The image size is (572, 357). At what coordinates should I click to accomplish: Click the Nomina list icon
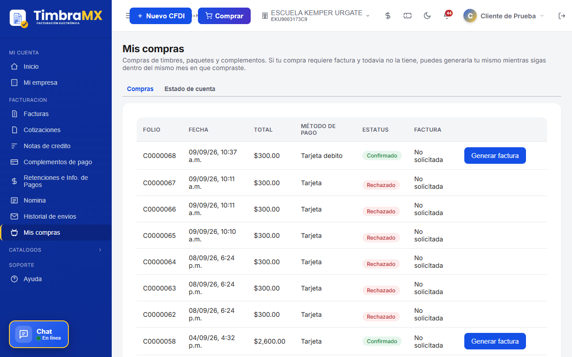14,200
